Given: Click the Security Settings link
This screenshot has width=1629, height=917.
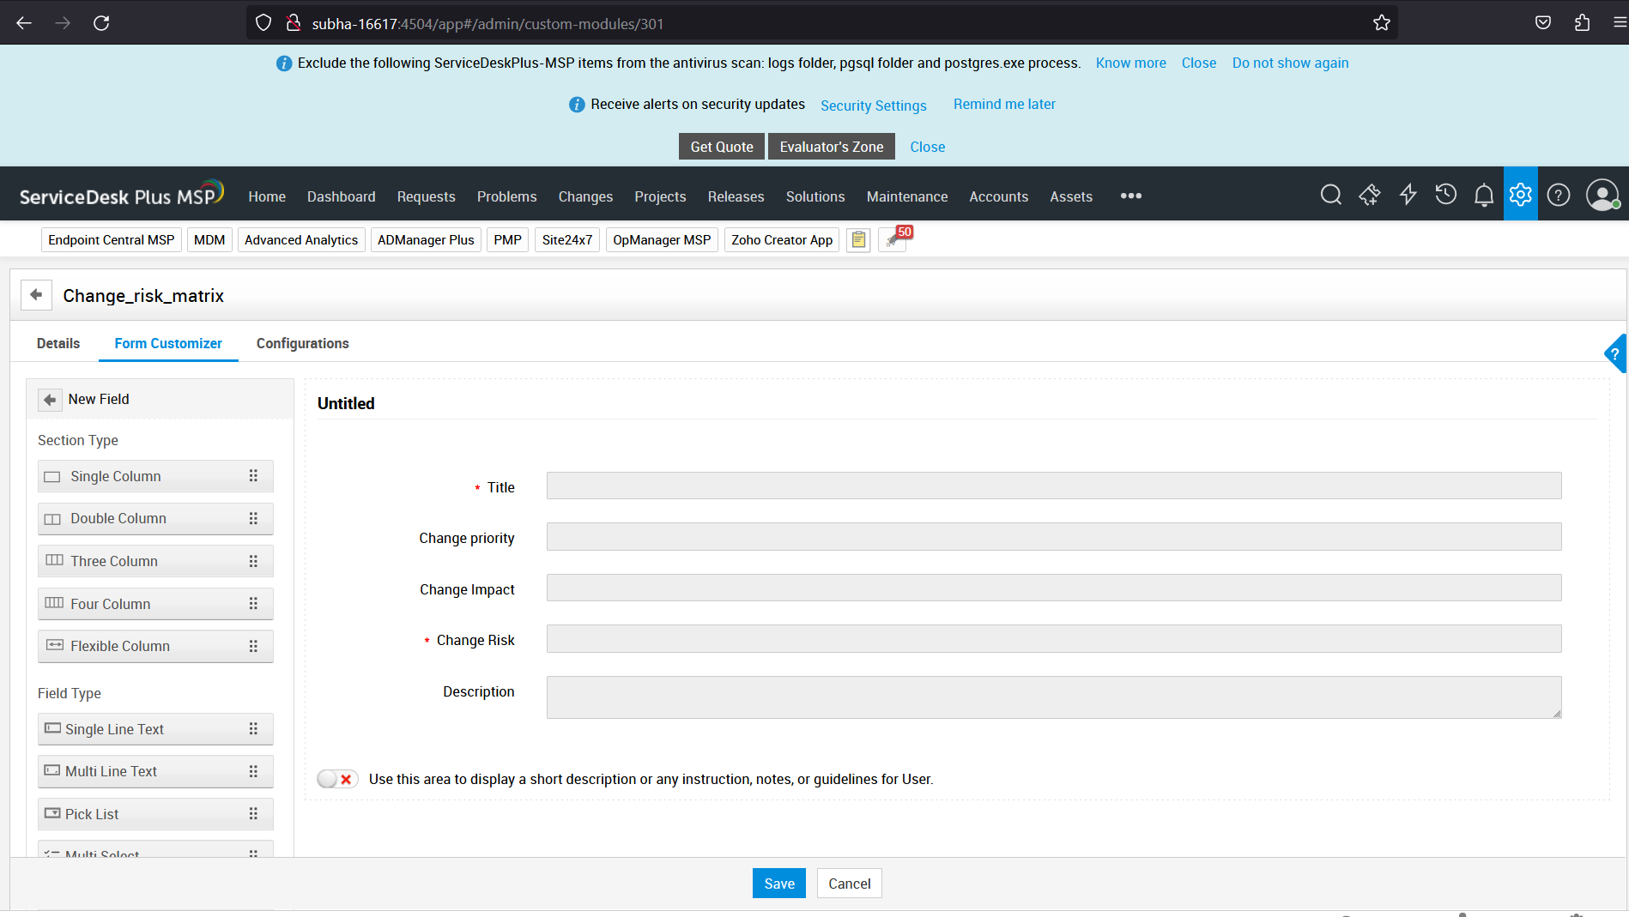Looking at the screenshot, I should coord(873,106).
